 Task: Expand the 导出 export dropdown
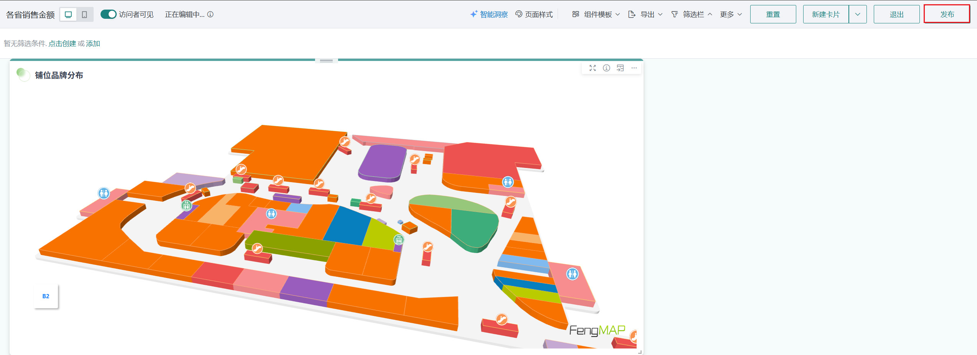point(645,14)
